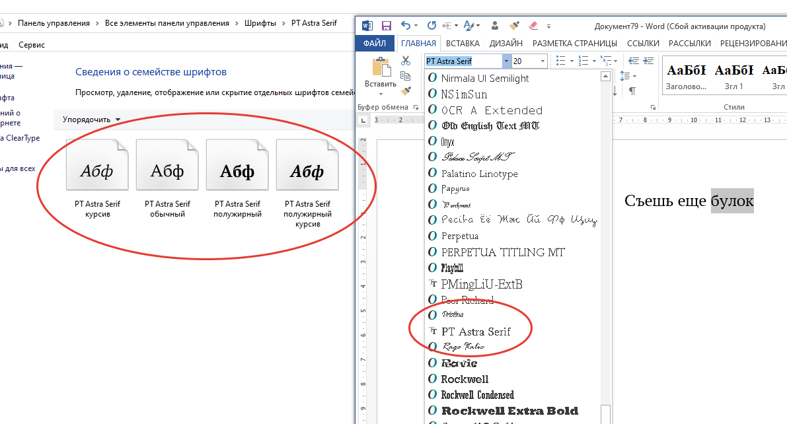Expand the undo history arrow
787x424 pixels.
click(416, 26)
